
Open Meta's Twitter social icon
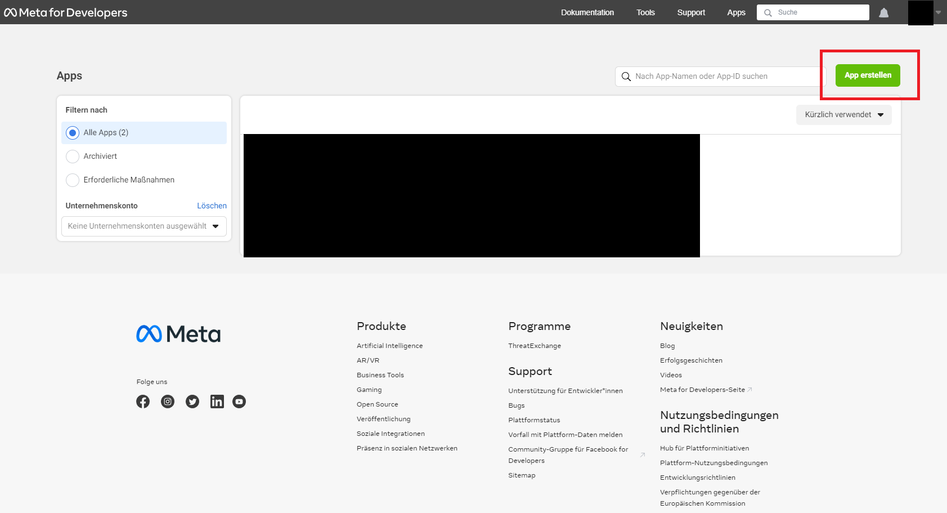[192, 402]
